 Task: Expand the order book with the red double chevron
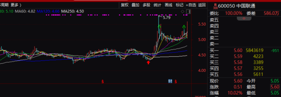[244, 18]
